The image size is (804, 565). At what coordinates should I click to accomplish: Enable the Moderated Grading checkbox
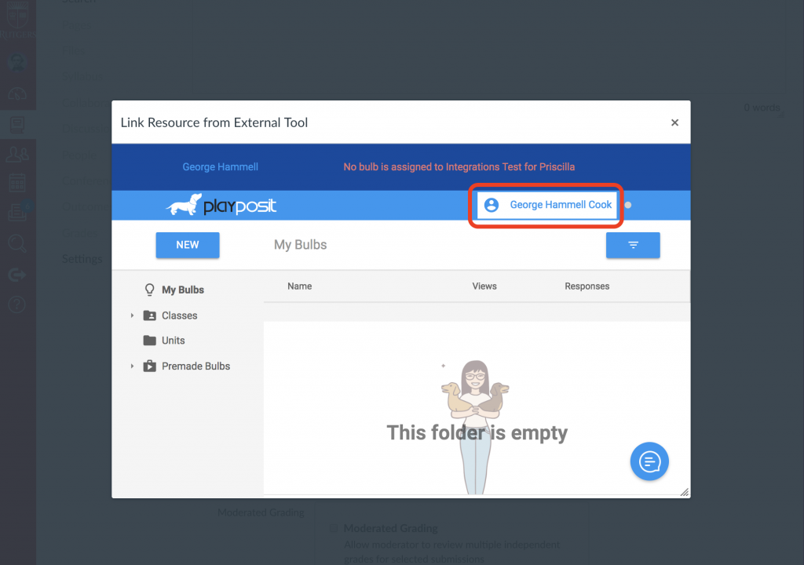coord(334,529)
